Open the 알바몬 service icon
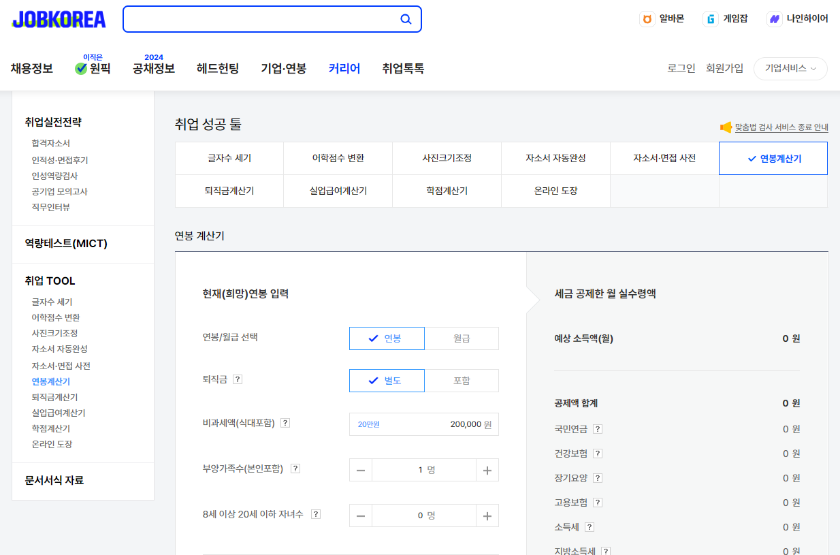Image resolution: width=840 pixels, height=555 pixels. (646, 18)
